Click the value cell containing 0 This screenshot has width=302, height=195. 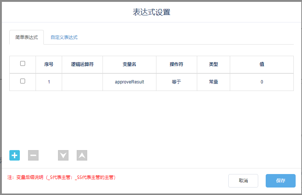[x=262, y=82]
